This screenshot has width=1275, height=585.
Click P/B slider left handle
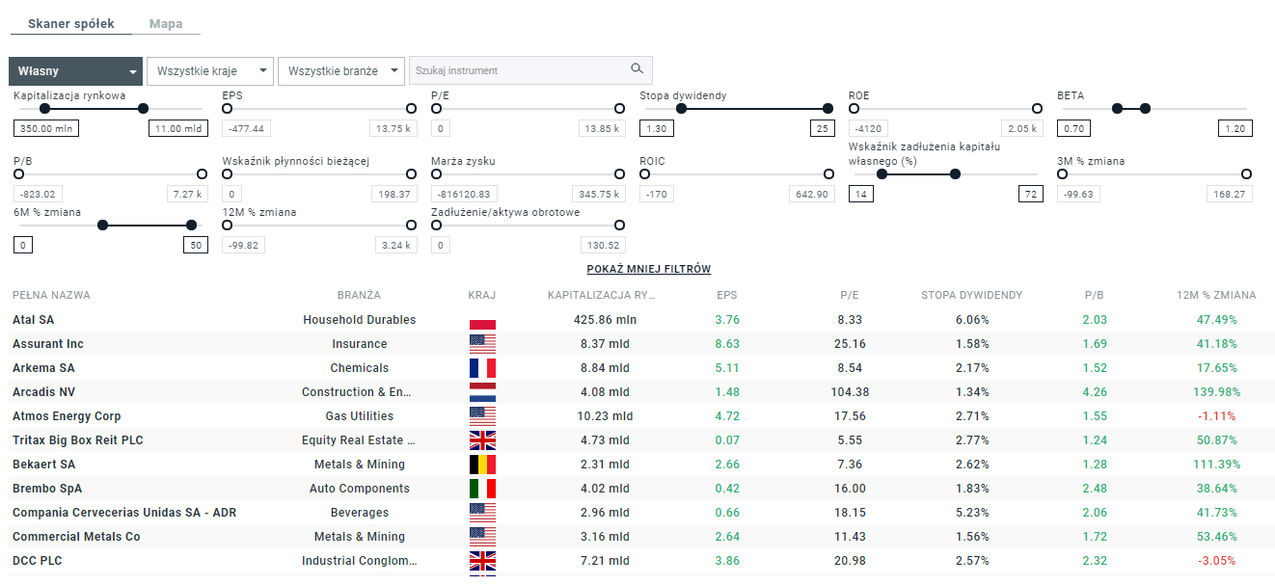click(19, 174)
